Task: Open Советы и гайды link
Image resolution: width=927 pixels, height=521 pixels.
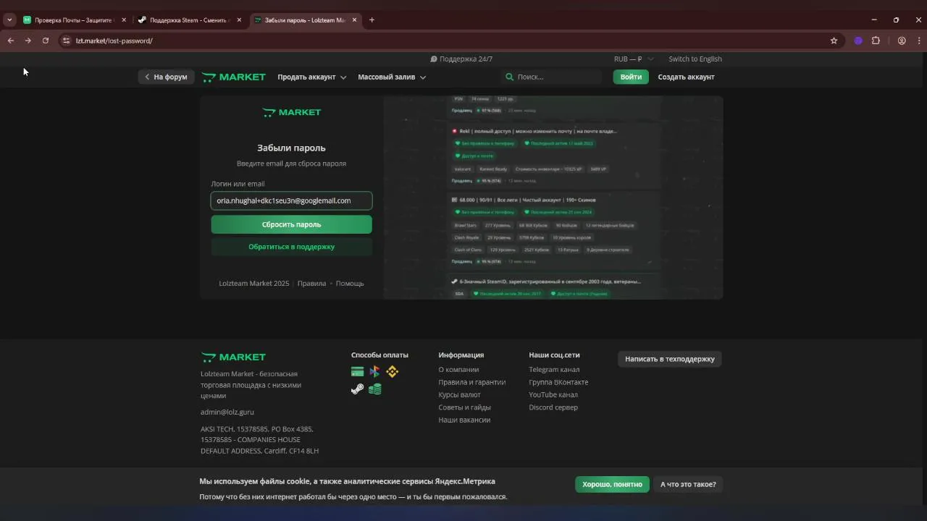Action: 464,407
